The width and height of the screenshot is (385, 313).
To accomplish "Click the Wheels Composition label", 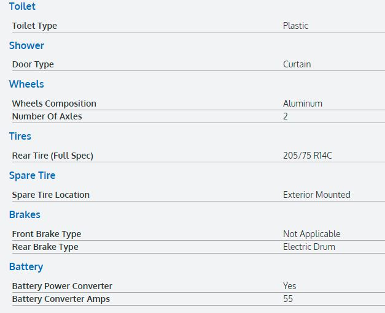I will coord(54,104).
